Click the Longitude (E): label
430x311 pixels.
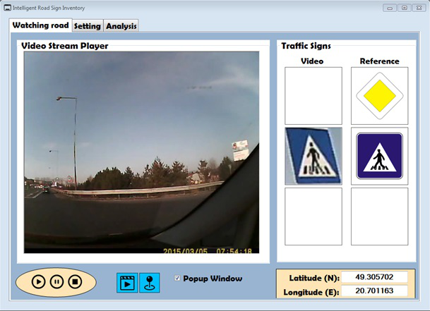click(311, 292)
